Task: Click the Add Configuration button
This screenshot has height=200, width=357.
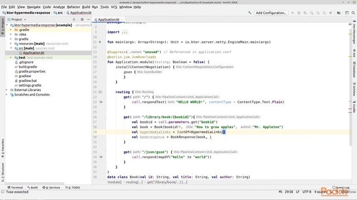Action: click(271, 13)
